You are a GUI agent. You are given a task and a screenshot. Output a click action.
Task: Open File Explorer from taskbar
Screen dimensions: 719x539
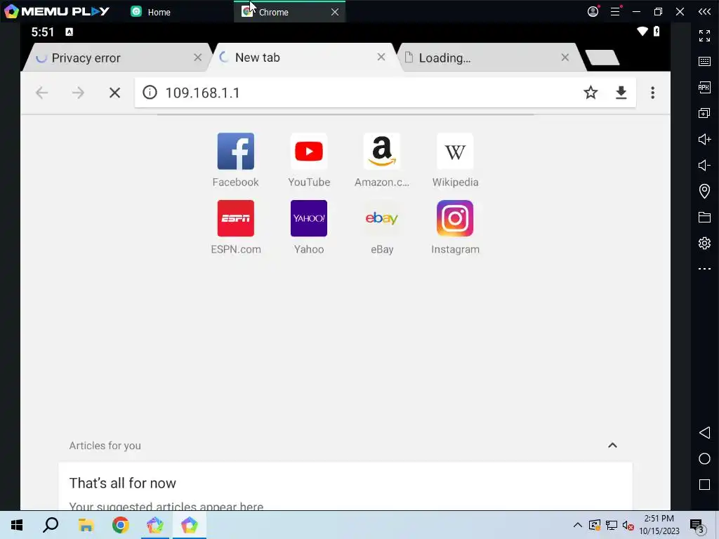point(86,525)
